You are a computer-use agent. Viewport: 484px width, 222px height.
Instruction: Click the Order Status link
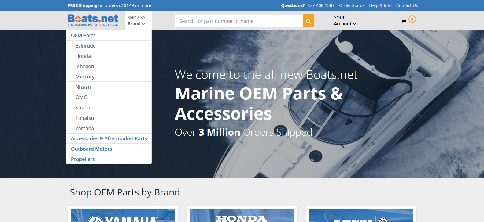(352, 5)
